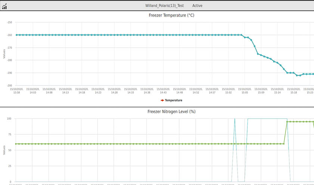Toggle the Temperature series legend
The height and width of the screenshot is (185, 314).
point(173,100)
